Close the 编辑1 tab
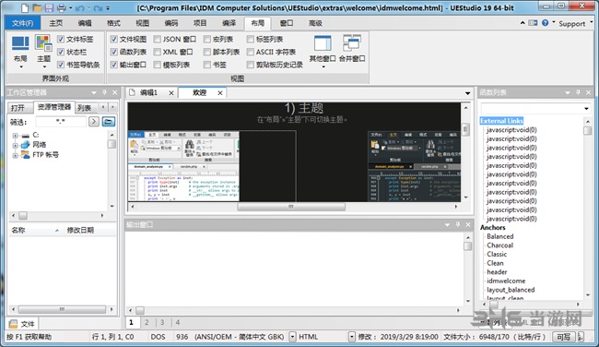This screenshot has width=599, height=347. tap(171, 93)
